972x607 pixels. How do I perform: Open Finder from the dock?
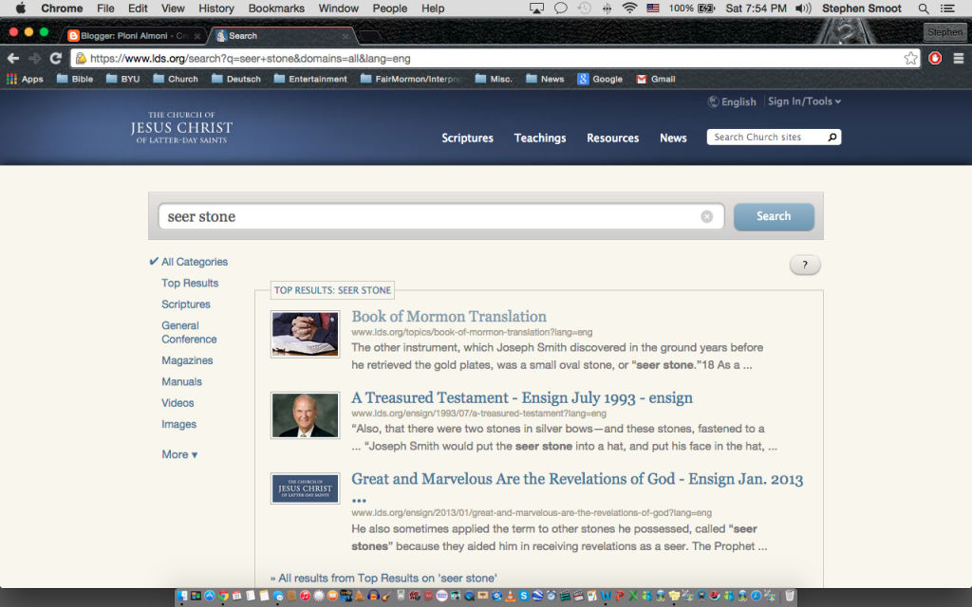pos(181,596)
